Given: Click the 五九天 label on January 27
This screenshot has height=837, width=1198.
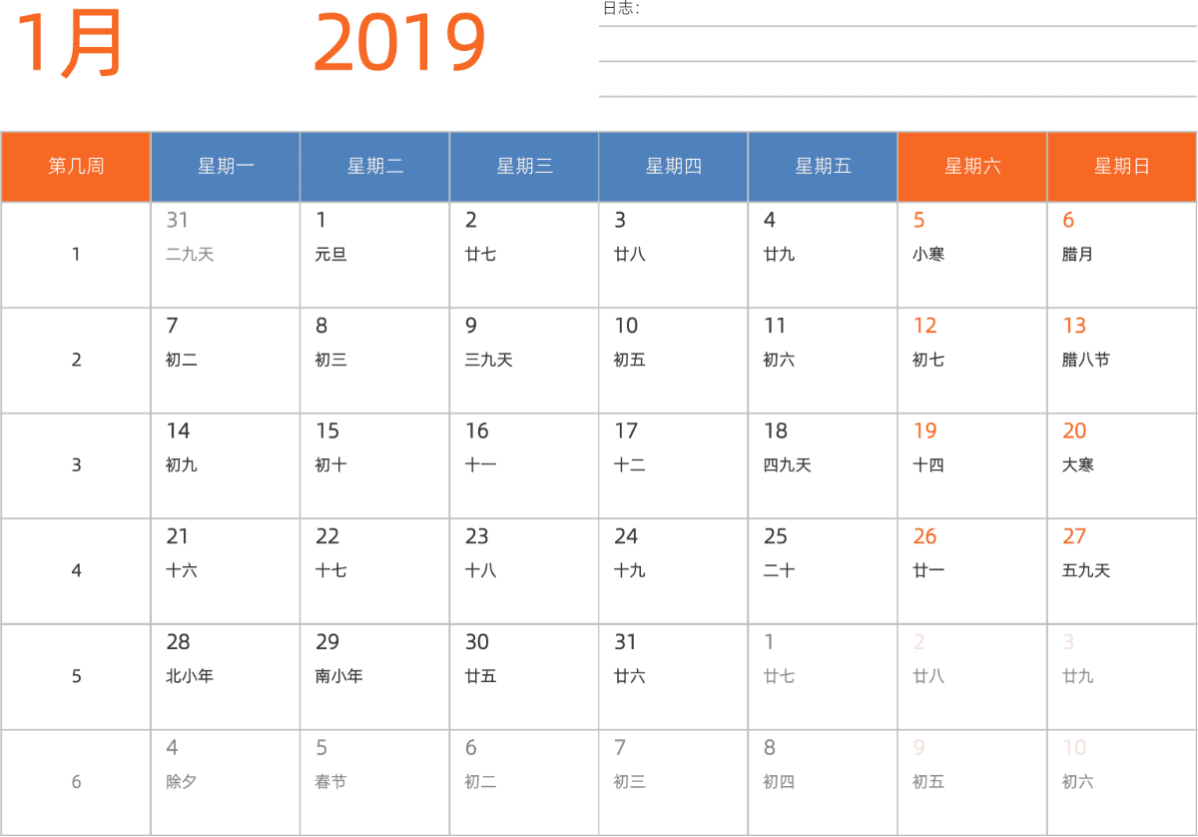Looking at the screenshot, I should point(1086,570).
